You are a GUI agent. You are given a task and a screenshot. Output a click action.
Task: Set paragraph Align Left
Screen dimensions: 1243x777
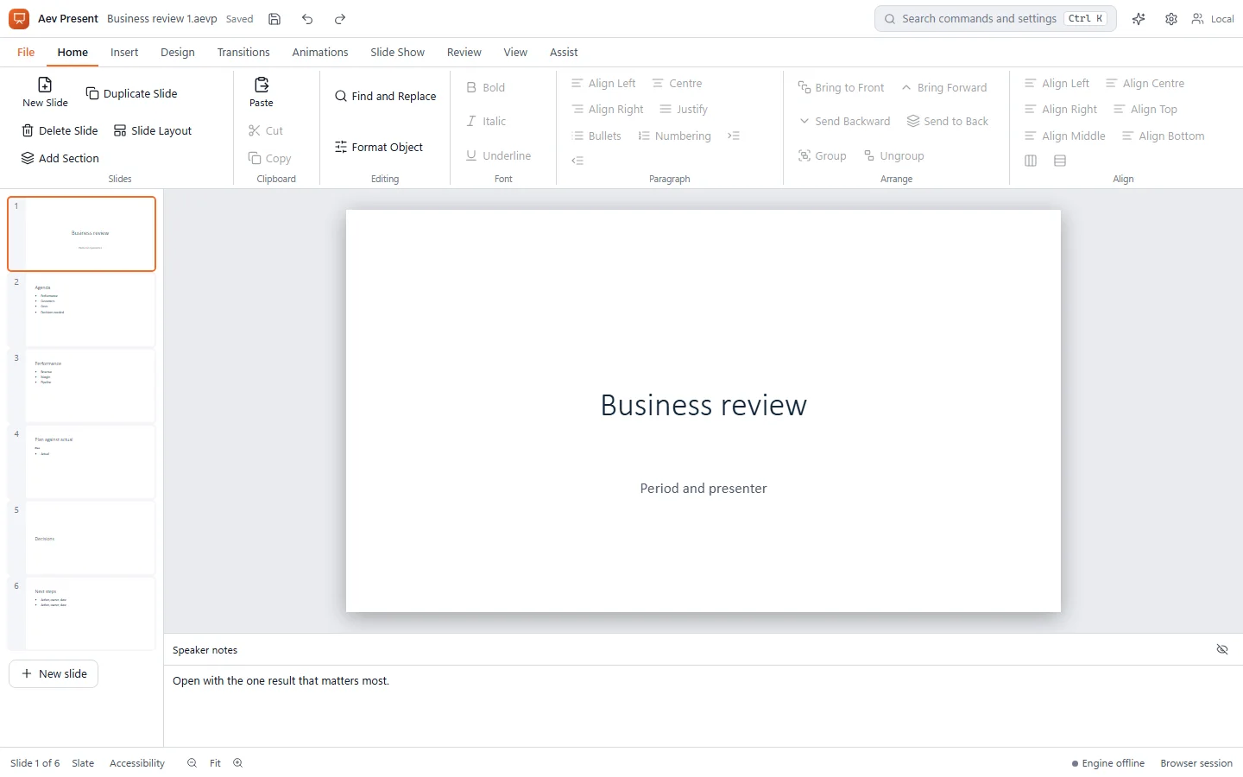click(603, 83)
